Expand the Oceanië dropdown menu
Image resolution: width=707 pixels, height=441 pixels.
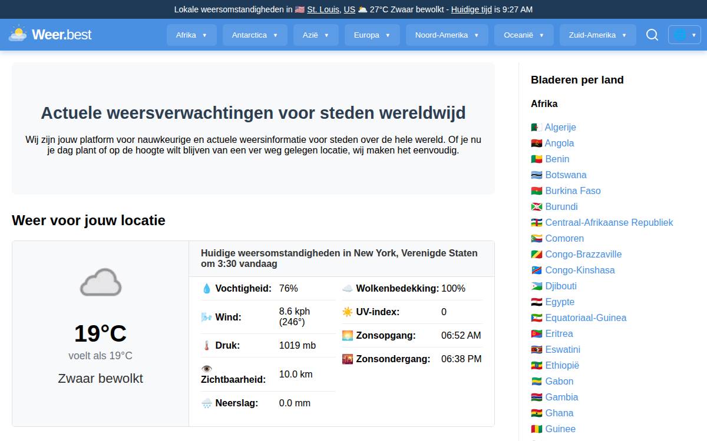tap(524, 35)
